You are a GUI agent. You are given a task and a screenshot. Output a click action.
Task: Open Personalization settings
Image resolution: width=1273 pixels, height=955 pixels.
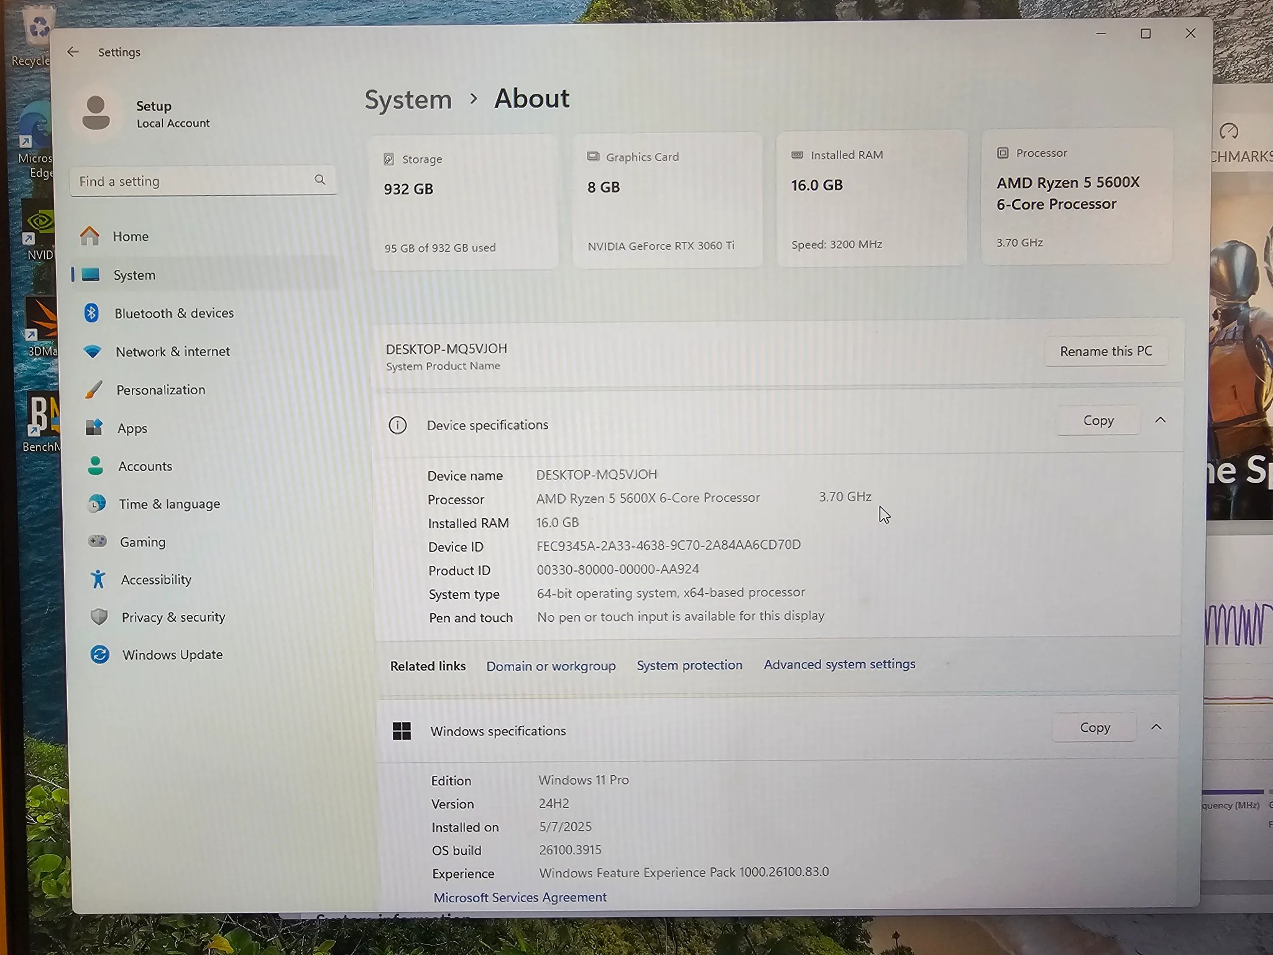point(160,389)
